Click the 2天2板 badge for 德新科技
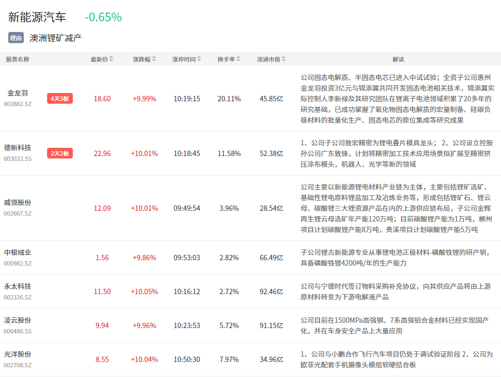 point(60,154)
